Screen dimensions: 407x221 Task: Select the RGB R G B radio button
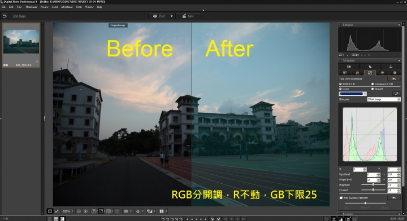pos(340,84)
